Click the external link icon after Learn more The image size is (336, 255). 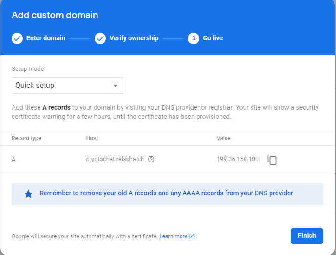click(x=192, y=236)
